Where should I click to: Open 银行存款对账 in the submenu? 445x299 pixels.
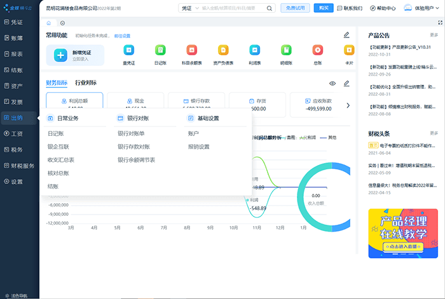(133, 147)
